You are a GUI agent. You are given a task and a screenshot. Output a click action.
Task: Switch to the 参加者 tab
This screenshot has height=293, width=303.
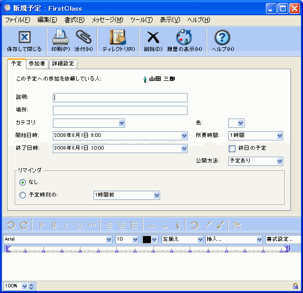click(x=37, y=64)
